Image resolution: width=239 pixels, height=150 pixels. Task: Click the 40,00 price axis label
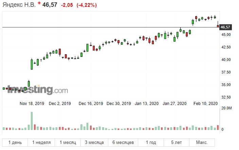click(226, 60)
